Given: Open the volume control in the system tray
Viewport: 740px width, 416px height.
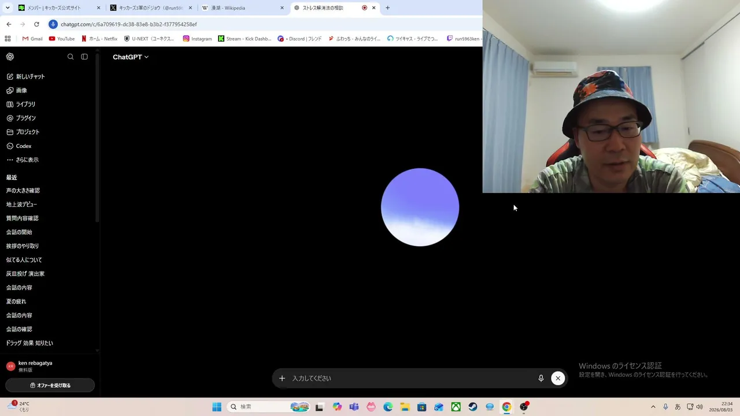Looking at the screenshot, I should [x=700, y=407].
